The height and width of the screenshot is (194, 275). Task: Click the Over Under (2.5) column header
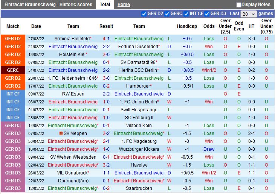[225, 26]
